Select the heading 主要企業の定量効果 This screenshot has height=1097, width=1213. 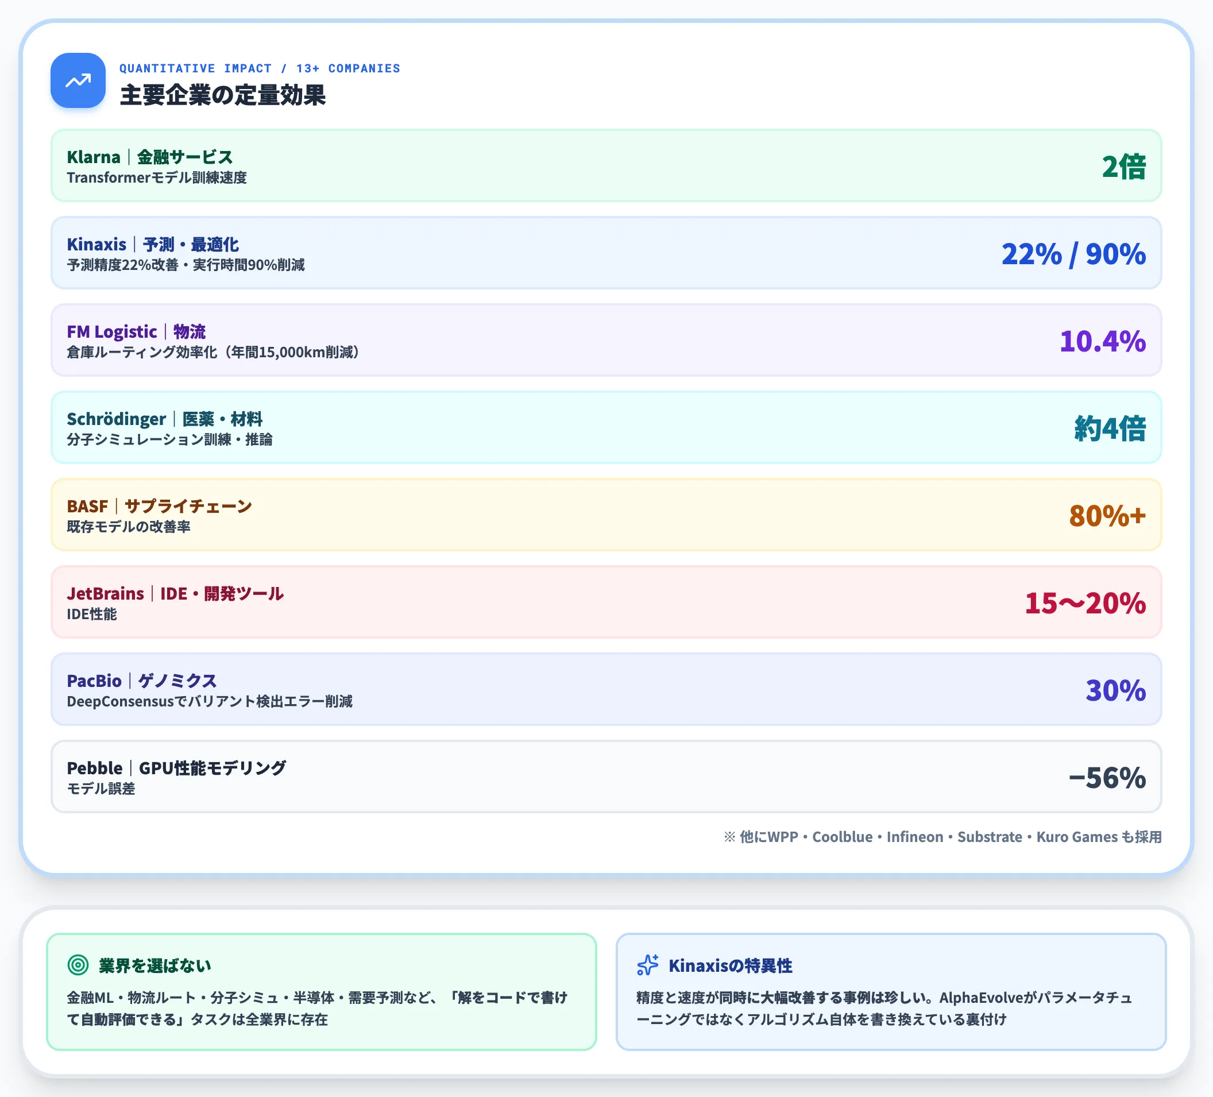point(223,95)
